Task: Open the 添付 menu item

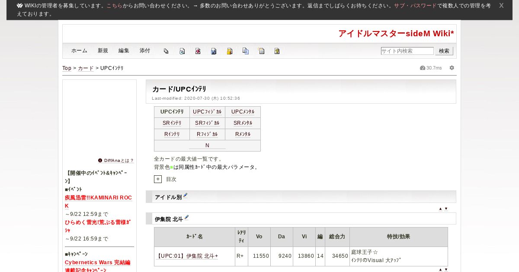Action: point(145,51)
